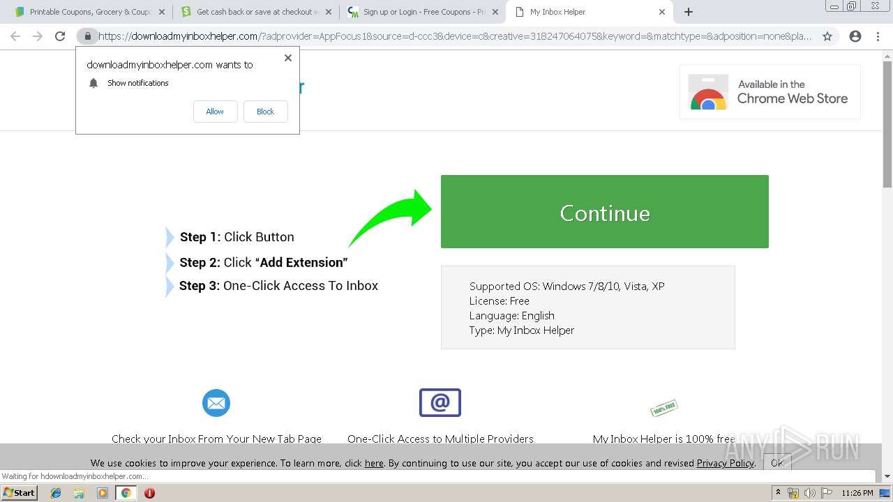Screen dimensions: 893x502
Task: Show hidden system tray icons
Action: (778, 493)
